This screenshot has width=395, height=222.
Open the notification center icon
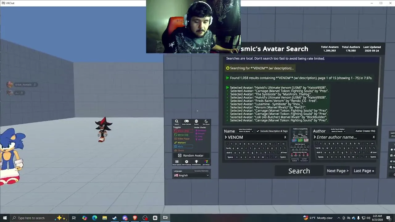click(x=389, y=218)
